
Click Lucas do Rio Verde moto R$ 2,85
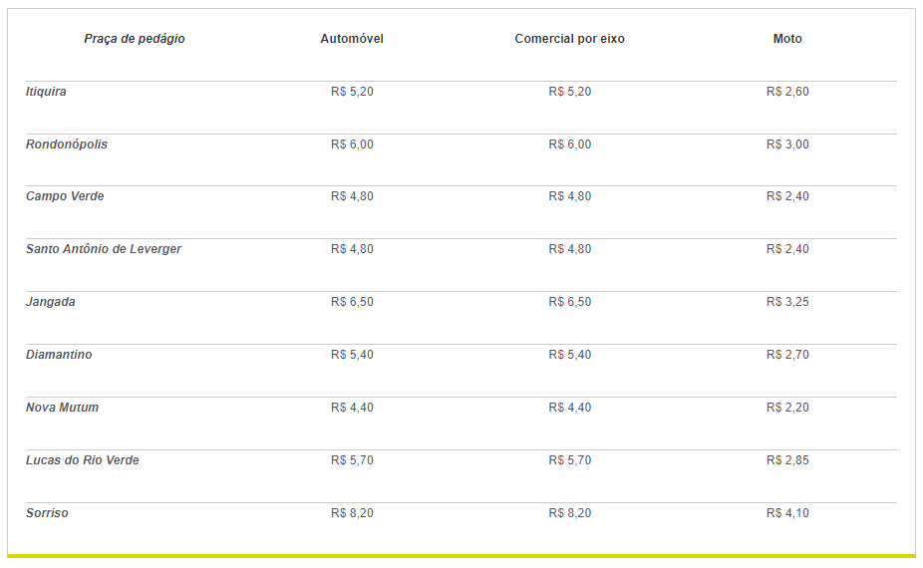(787, 460)
